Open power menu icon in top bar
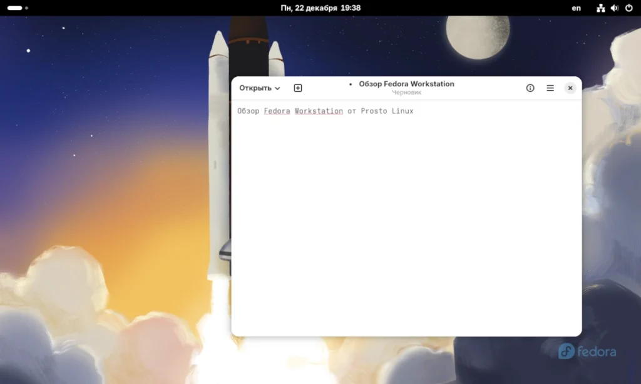The image size is (641, 384). click(628, 8)
